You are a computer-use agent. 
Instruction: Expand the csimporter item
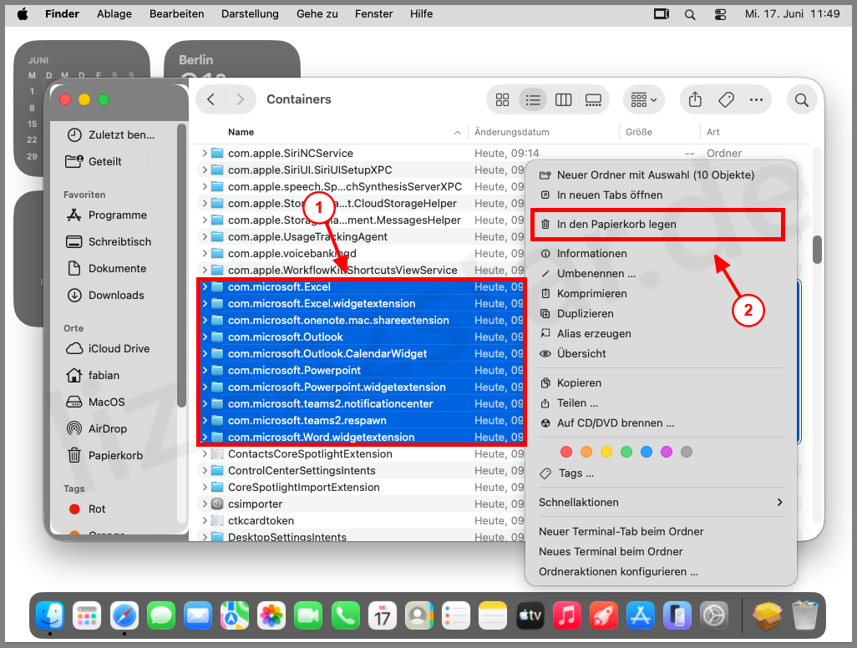205,504
